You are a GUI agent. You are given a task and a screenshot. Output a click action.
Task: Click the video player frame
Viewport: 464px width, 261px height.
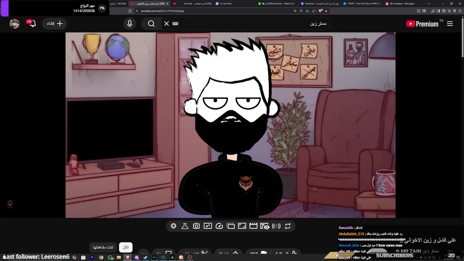(x=230, y=125)
